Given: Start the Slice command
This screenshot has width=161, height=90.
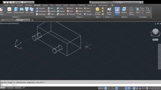Looking at the screenshot, I should point(51,8).
